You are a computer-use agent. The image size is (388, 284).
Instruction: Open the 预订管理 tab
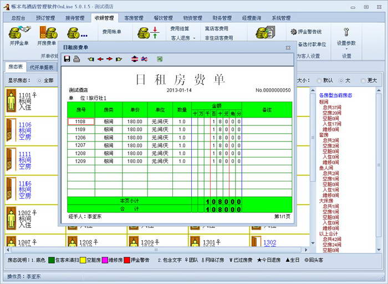pos(45,18)
